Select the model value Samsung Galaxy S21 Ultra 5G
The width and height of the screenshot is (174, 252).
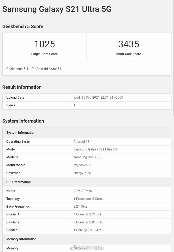95,149
